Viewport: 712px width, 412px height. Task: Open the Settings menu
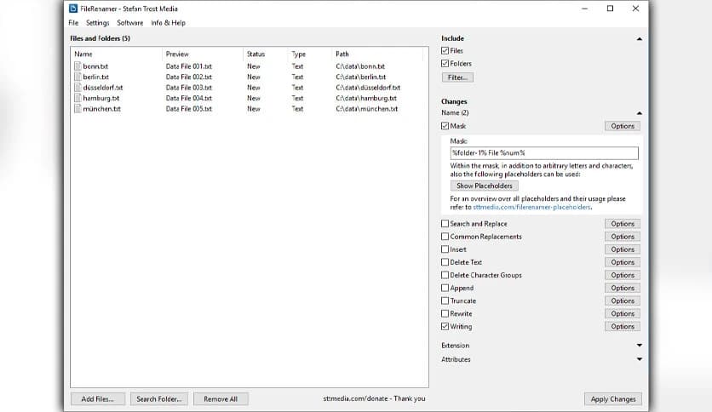pyautogui.click(x=98, y=23)
